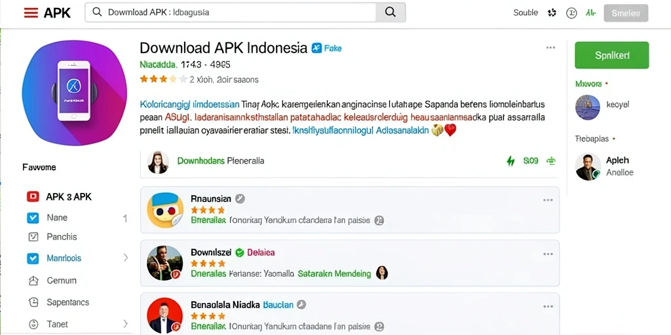The image size is (671, 335).
Task: Click the Sapentancs sidebar icon
Action: pos(33,302)
